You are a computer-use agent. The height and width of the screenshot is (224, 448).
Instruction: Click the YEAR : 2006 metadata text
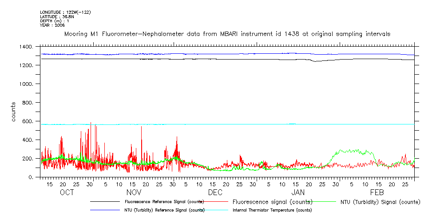coord(52,25)
